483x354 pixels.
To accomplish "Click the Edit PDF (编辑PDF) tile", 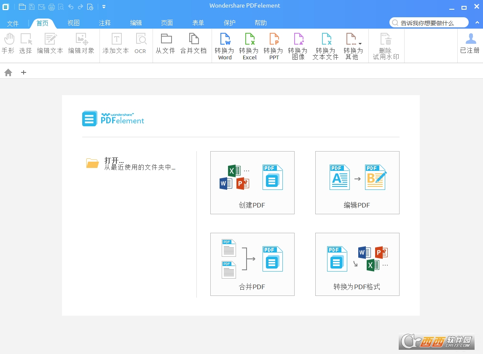I will point(357,183).
